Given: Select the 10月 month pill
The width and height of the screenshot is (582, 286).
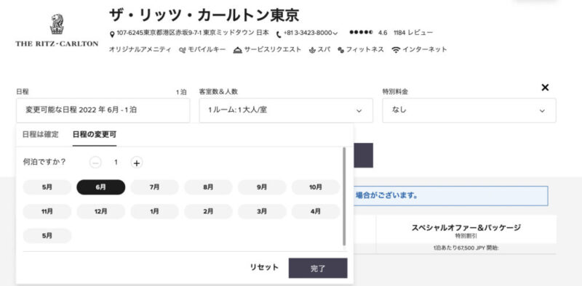Looking at the screenshot, I should tap(316, 187).
